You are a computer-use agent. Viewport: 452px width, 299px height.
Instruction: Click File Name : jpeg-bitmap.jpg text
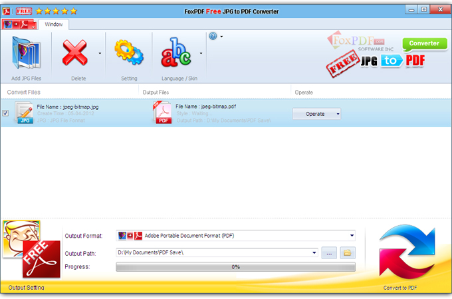(68, 107)
